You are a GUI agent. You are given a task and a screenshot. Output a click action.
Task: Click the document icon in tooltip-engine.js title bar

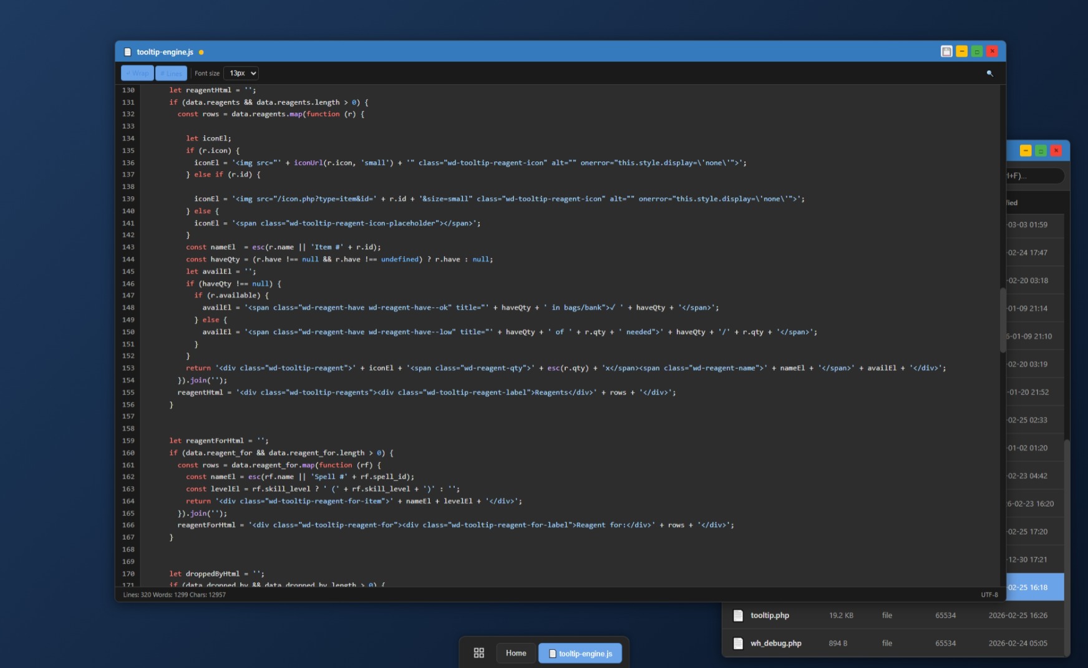[x=127, y=52]
